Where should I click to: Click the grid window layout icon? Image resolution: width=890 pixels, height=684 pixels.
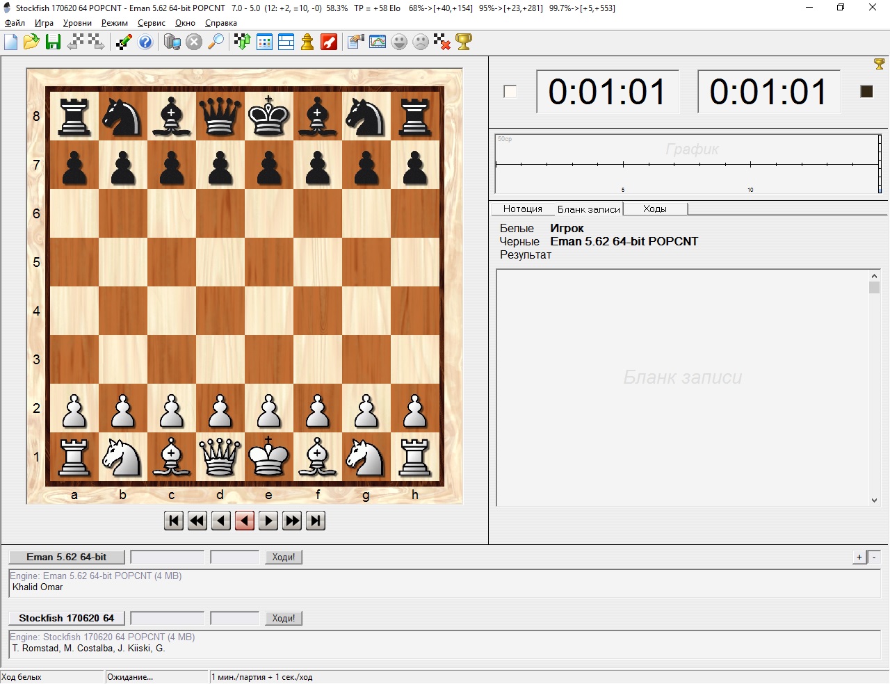264,42
